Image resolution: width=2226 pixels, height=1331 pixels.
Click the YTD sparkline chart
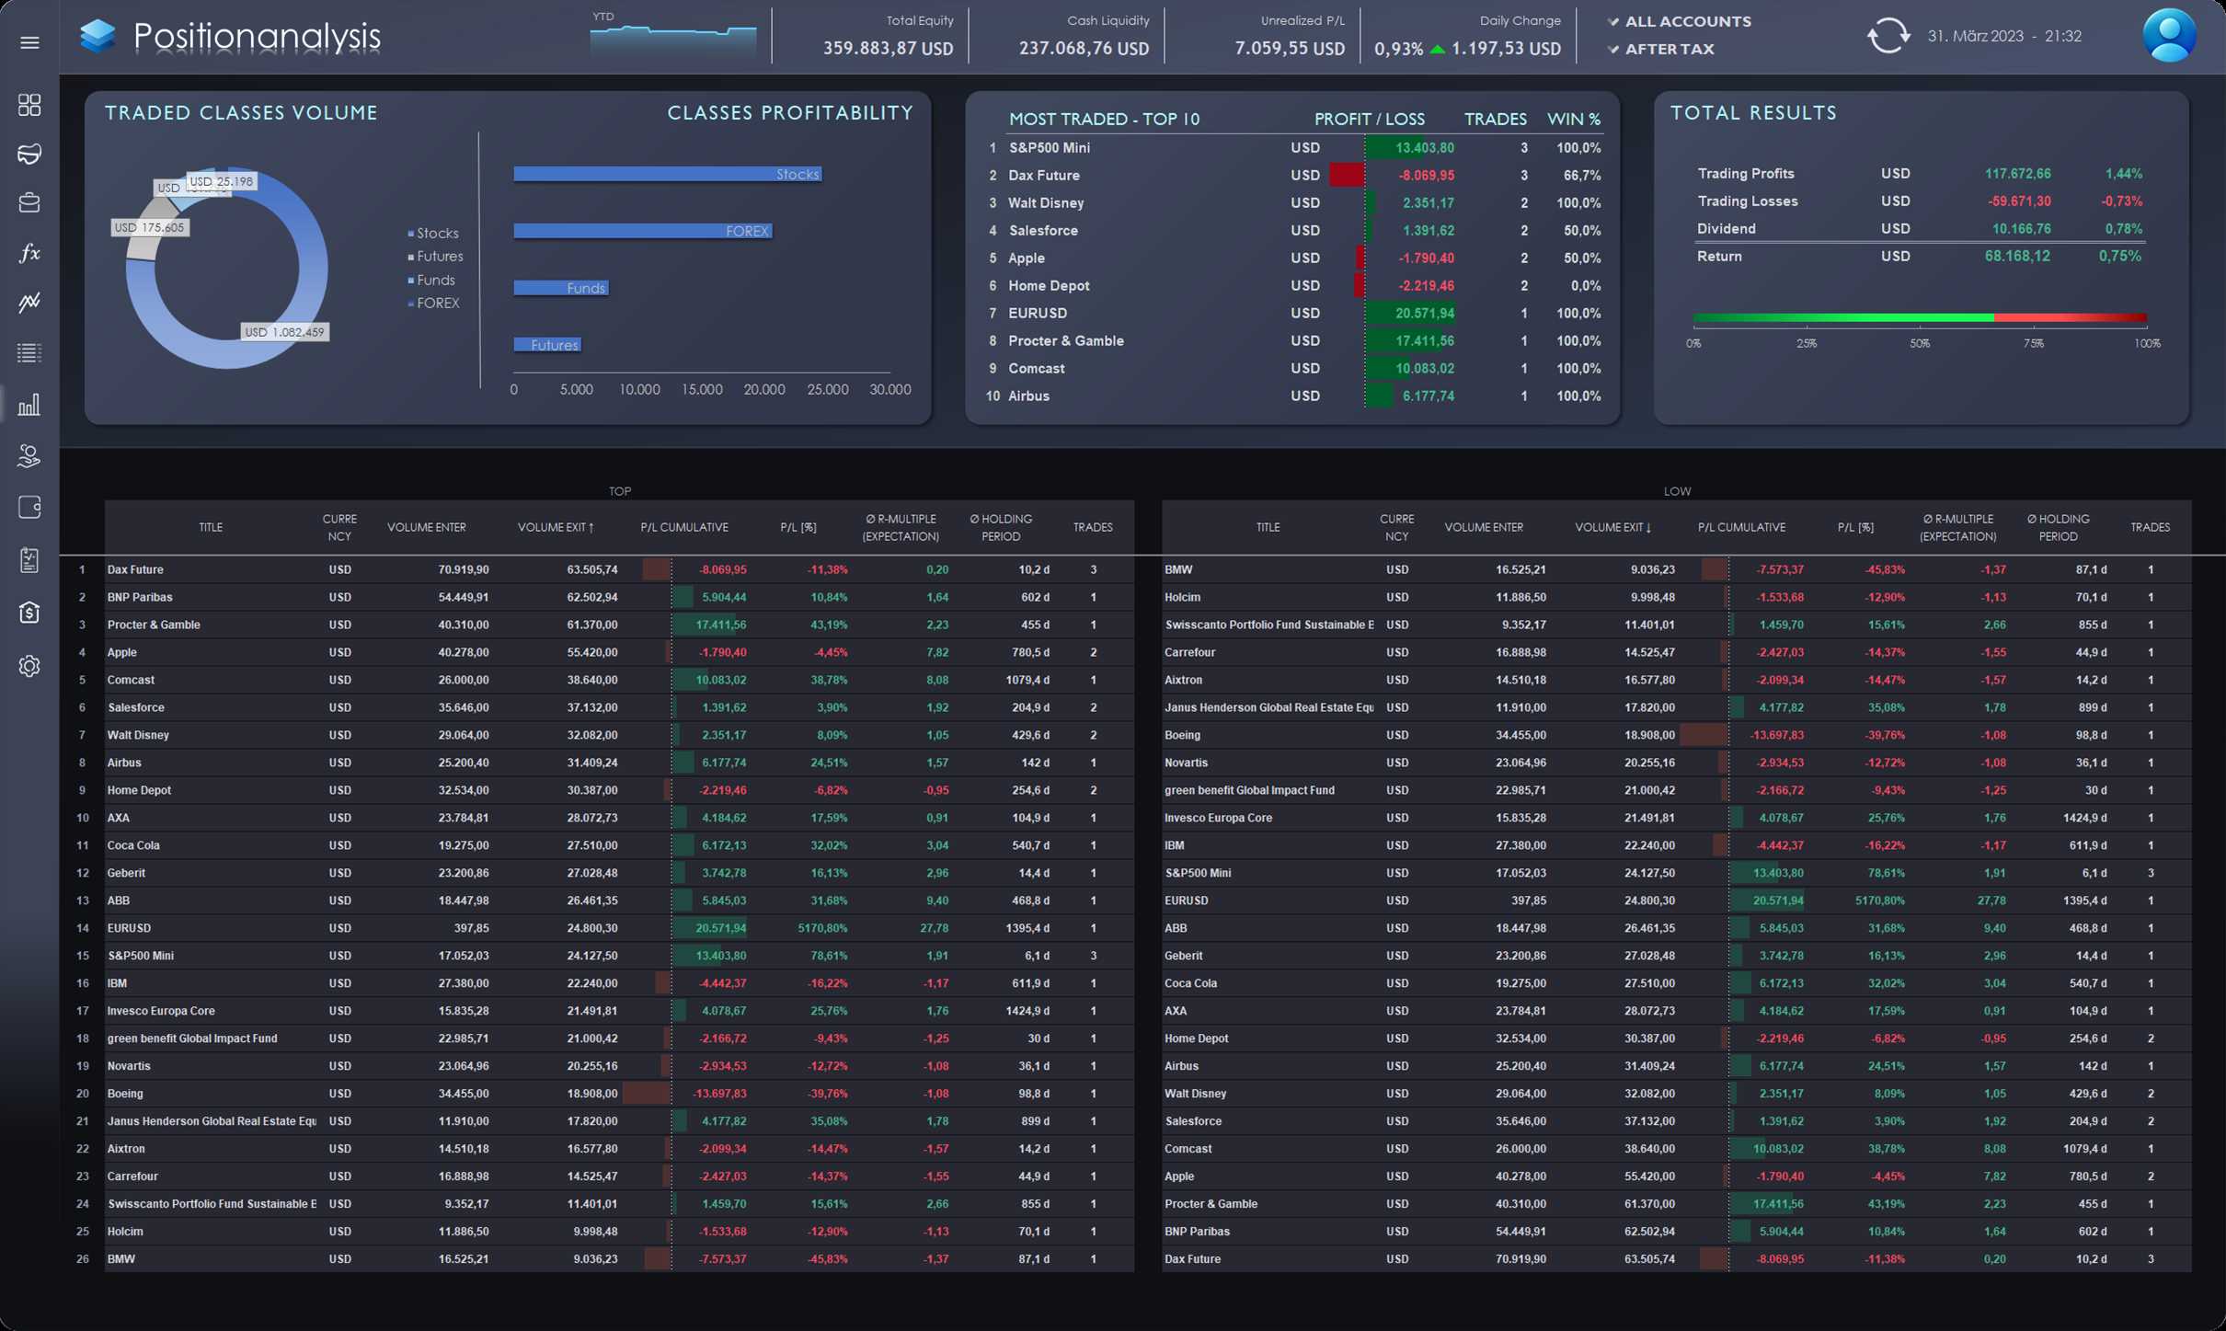(x=672, y=42)
